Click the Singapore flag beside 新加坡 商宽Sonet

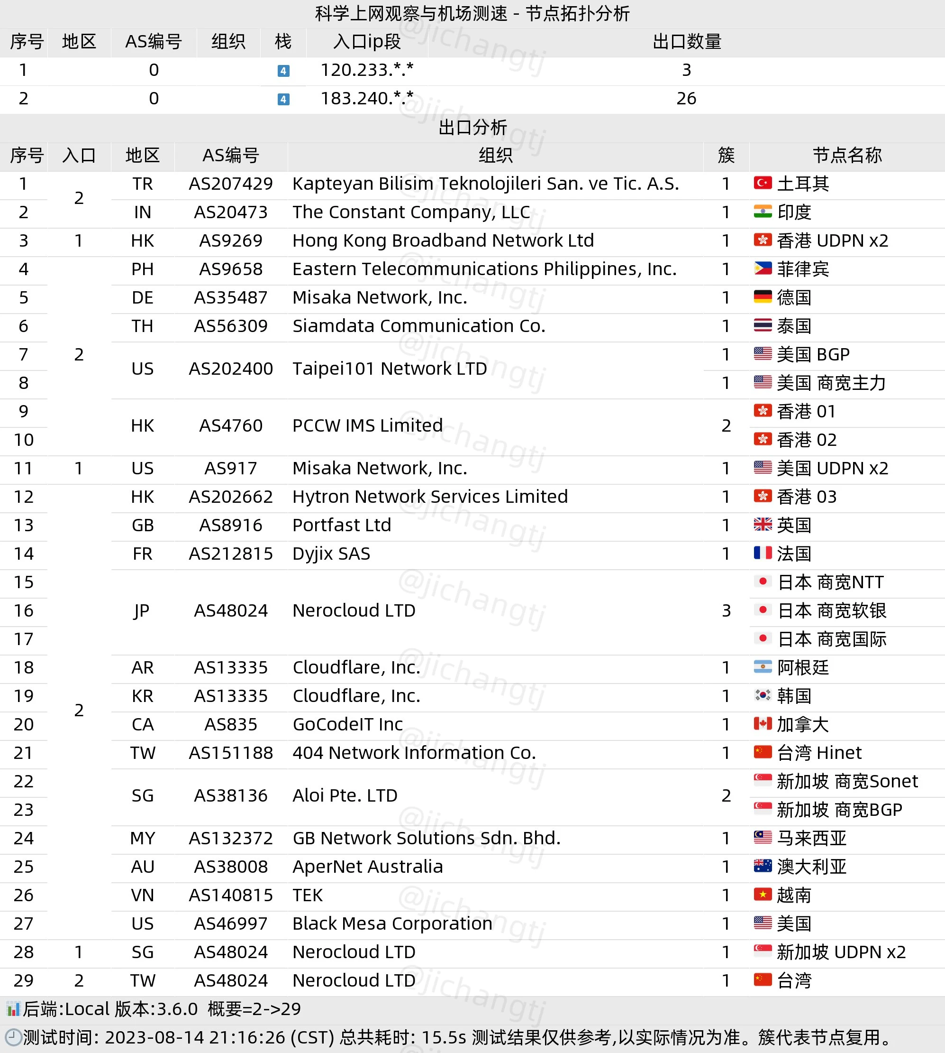pos(762,781)
